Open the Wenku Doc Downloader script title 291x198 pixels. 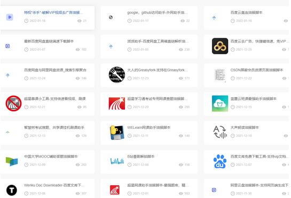[x=54, y=185]
